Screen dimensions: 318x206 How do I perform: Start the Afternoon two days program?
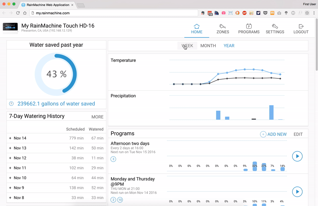[x=297, y=156]
